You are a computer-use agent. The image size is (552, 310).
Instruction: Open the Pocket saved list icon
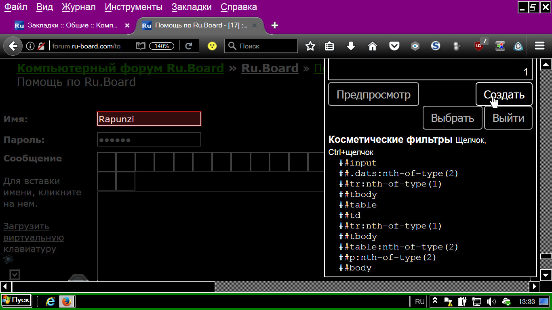pos(394,46)
